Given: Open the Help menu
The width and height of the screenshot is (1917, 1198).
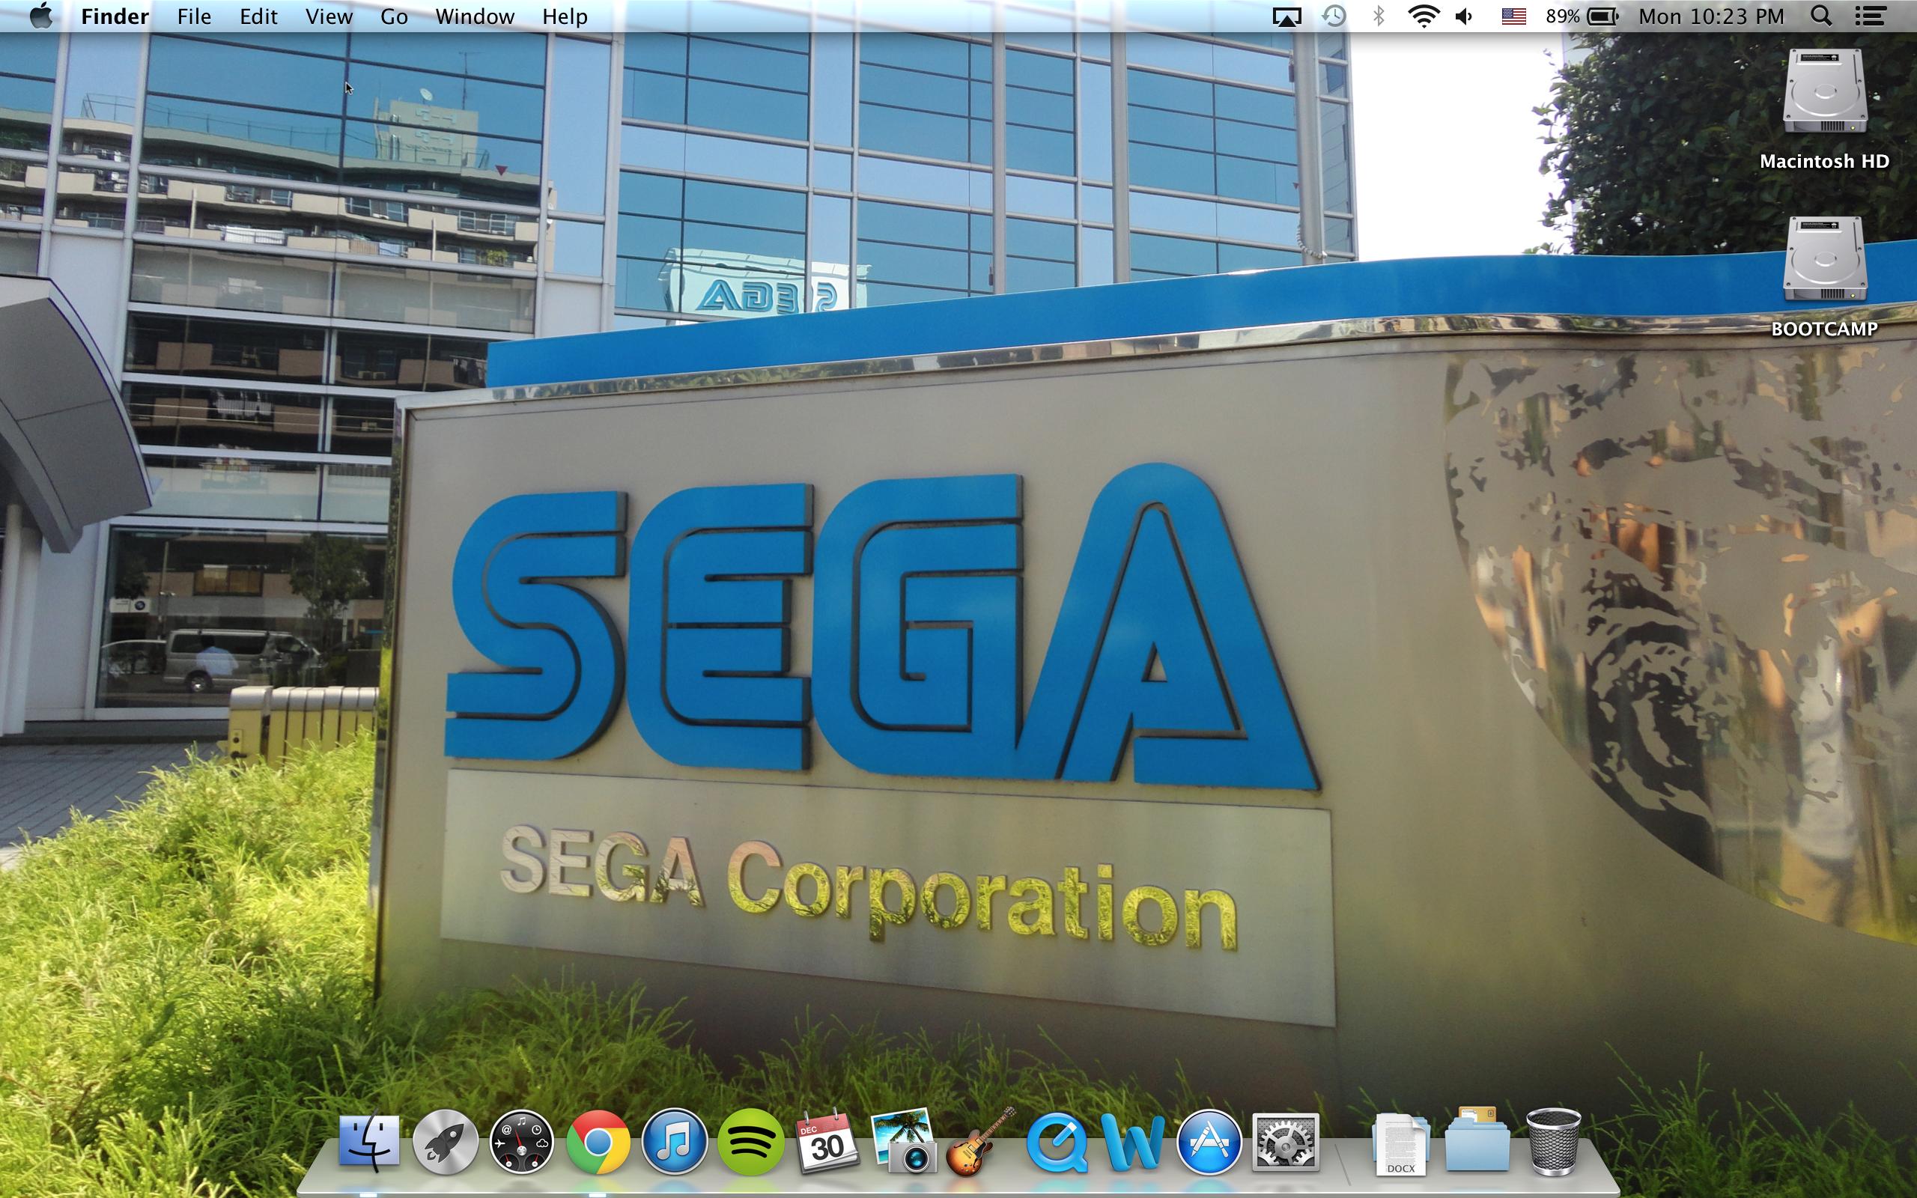Looking at the screenshot, I should tap(565, 16).
